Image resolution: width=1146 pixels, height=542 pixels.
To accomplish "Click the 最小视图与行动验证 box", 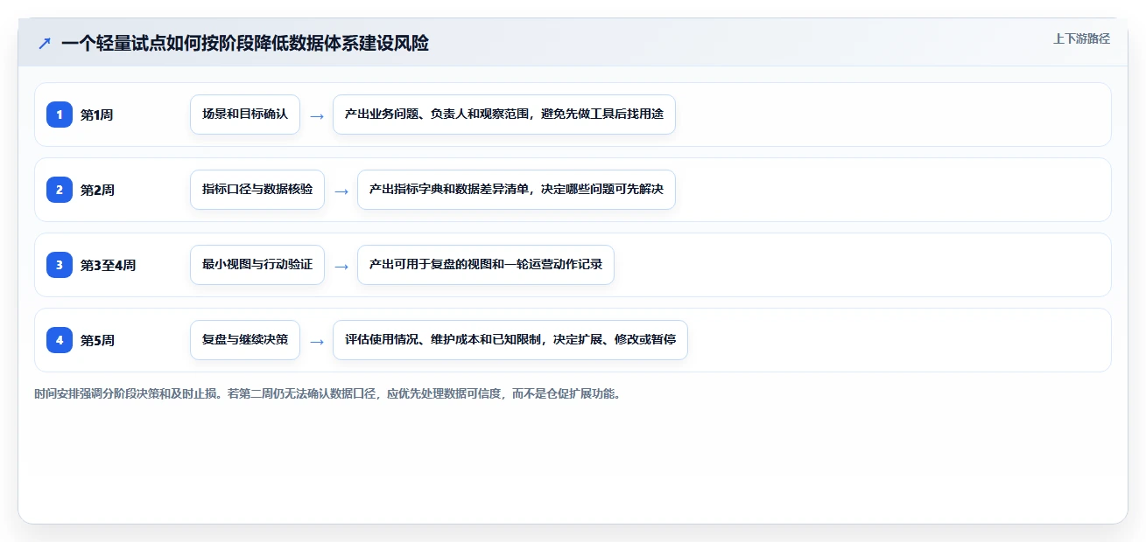I will coord(257,265).
